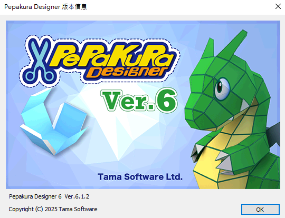Click the blue scissors logo icon
This screenshot has height=218, width=285.
40,61
